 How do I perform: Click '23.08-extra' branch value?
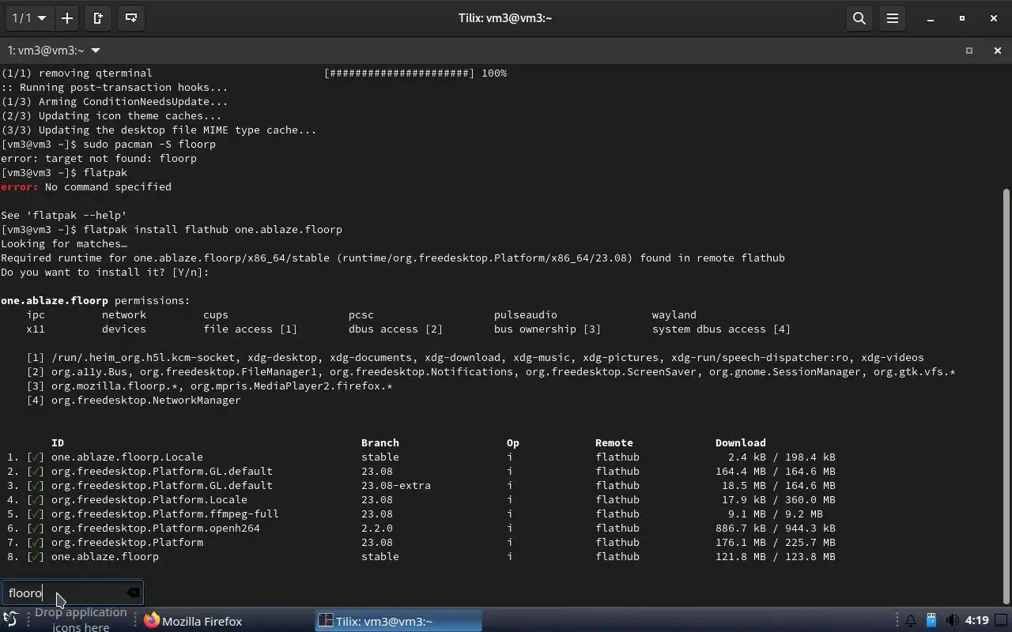396,486
